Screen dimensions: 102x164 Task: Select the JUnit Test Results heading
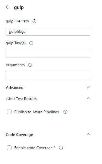point(21,99)
